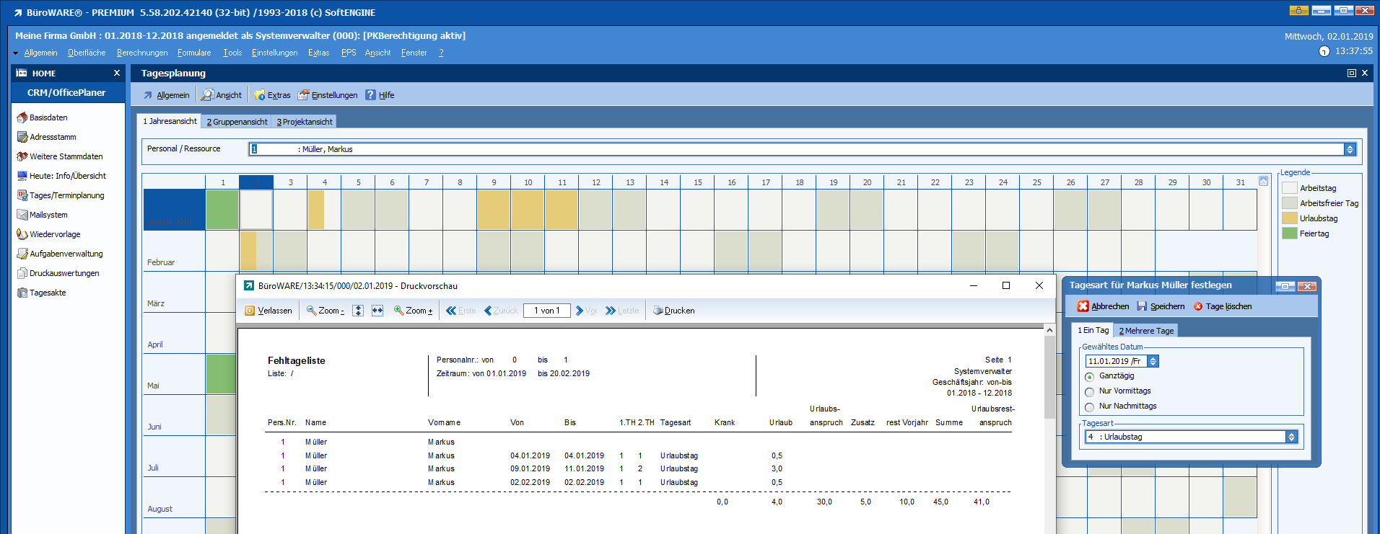Click the fit-to-height icon in print preview

pos(358,311)
